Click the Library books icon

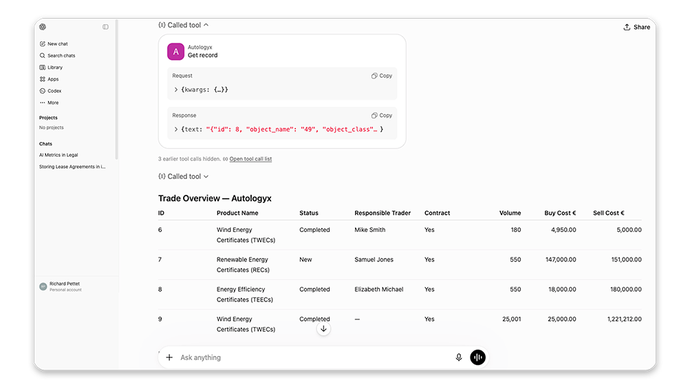coord(43,67)
